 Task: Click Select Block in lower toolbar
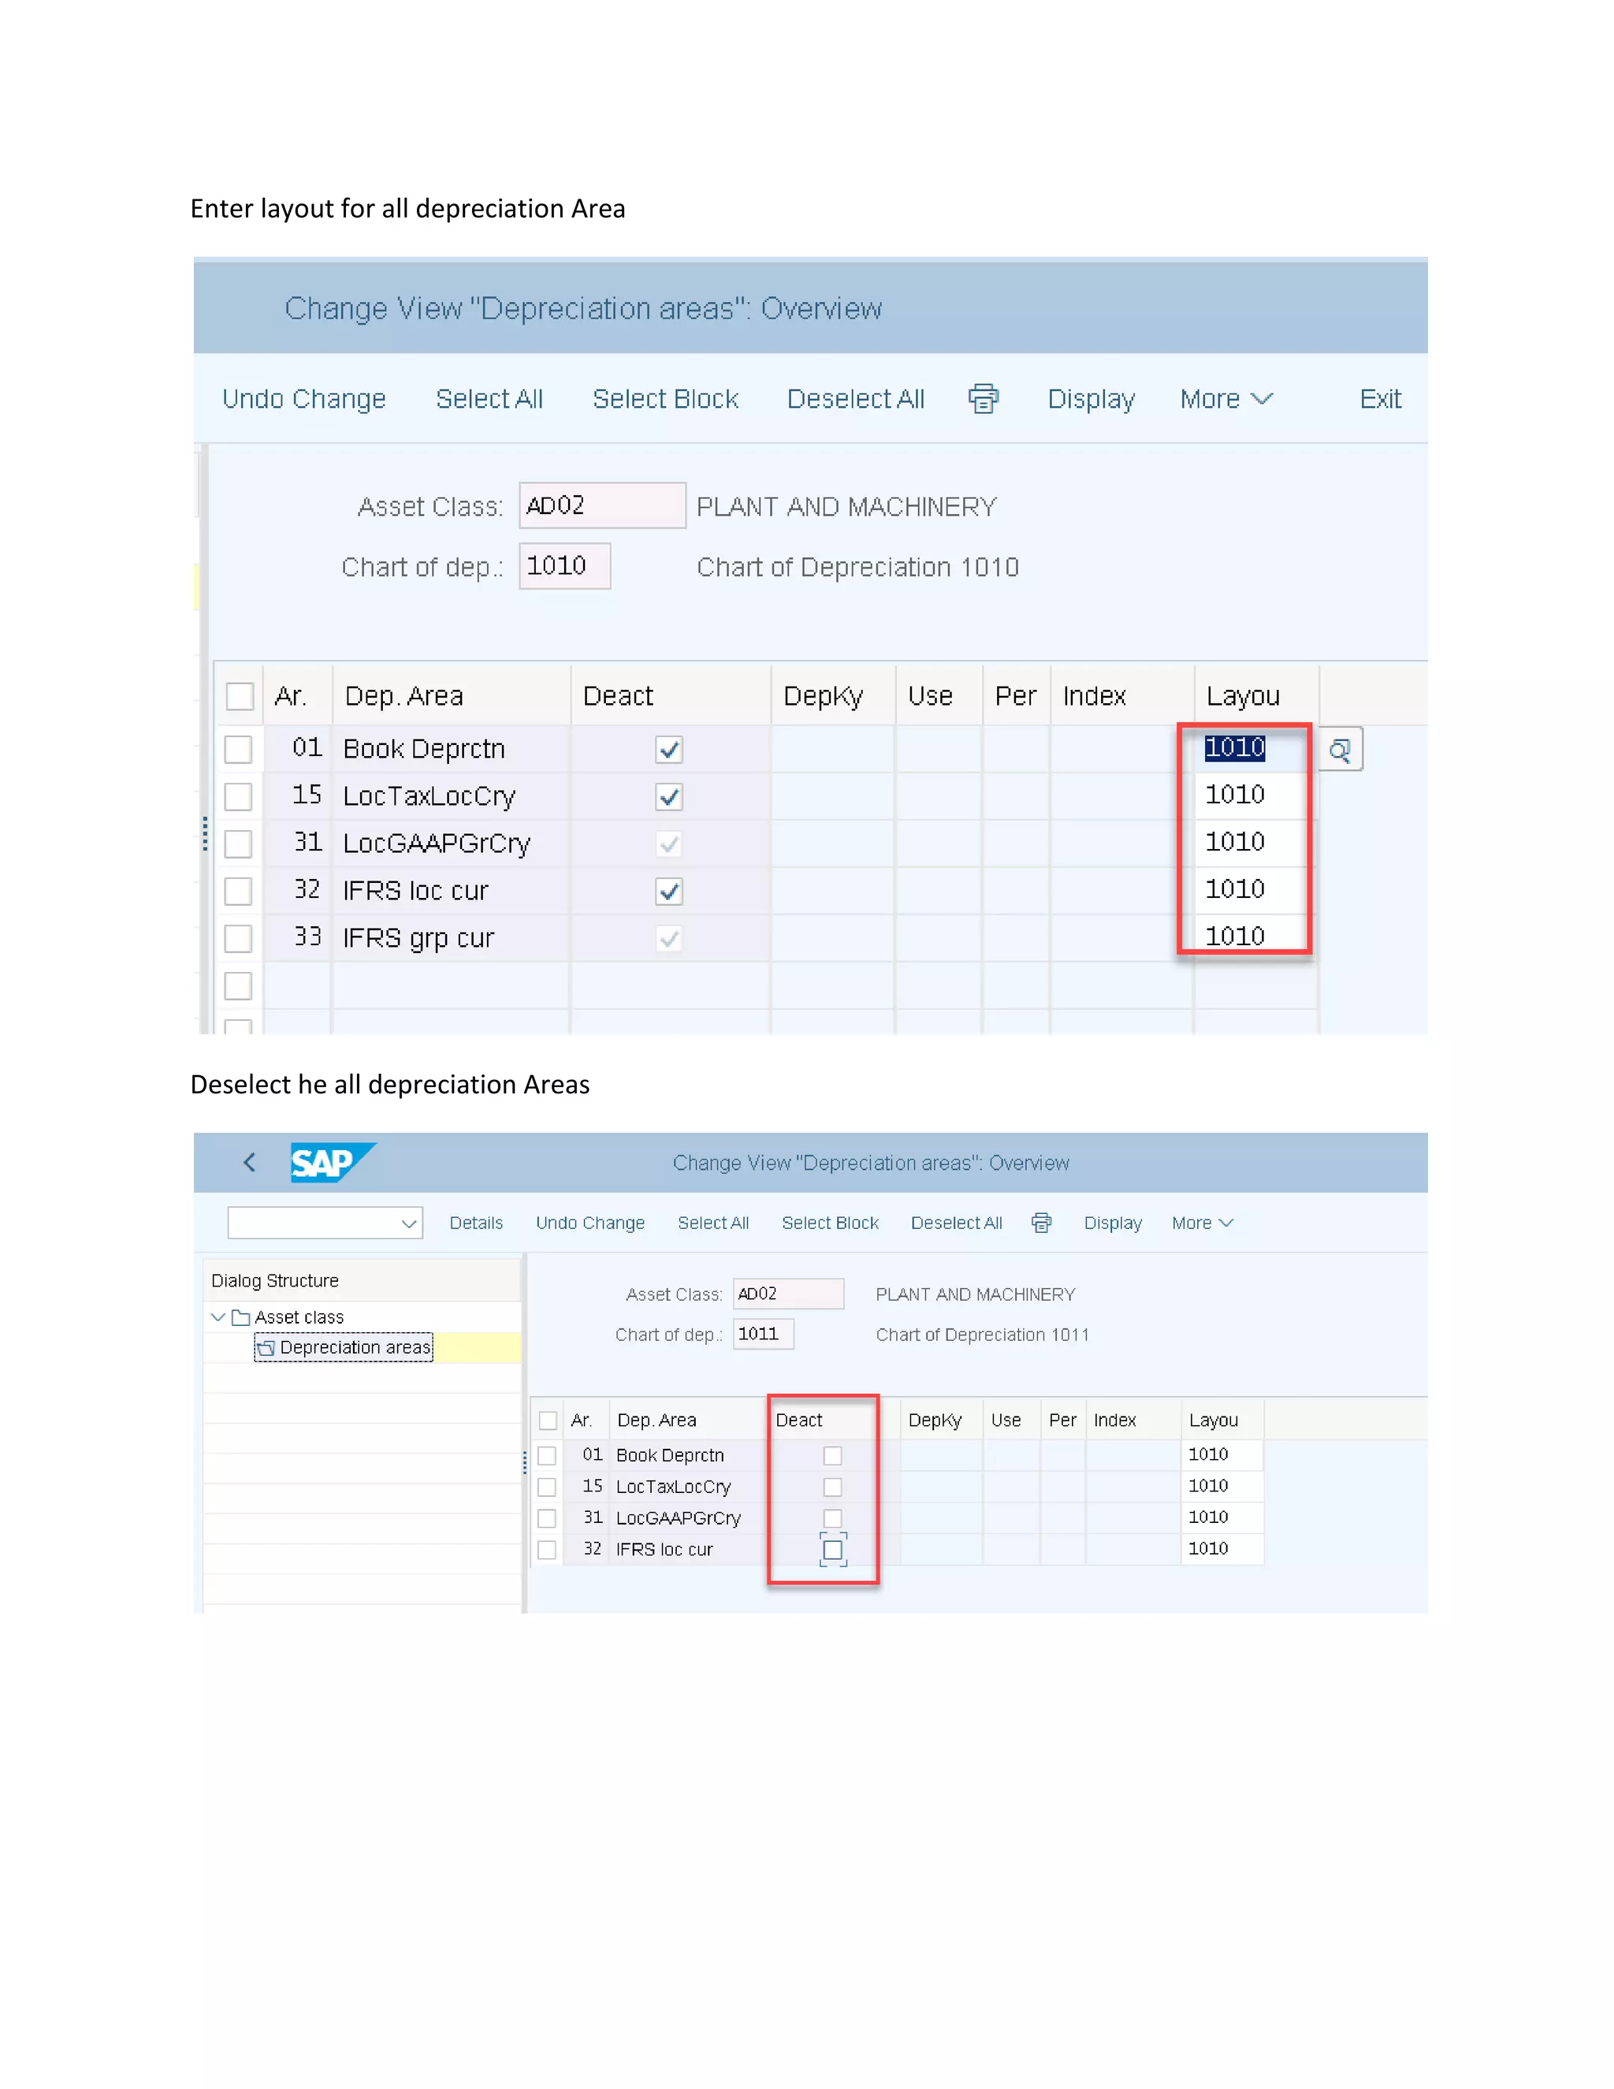830,1223
